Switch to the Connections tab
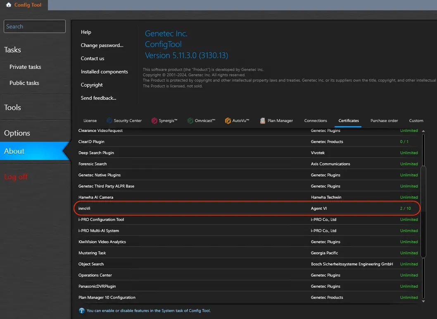437x319 pixels. point(316,120)
